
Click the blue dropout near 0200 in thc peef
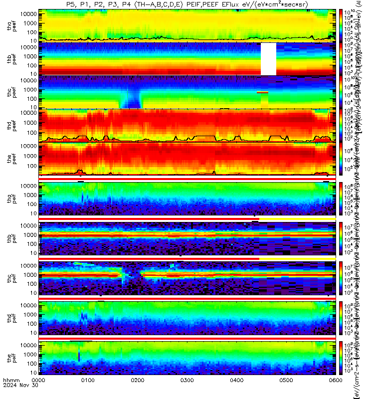(x=131, y=99)
